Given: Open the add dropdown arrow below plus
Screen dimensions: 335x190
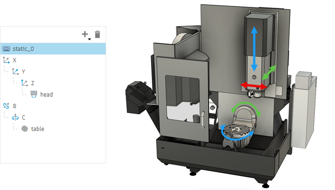Looking at the screenshot, I should point(90,39).
